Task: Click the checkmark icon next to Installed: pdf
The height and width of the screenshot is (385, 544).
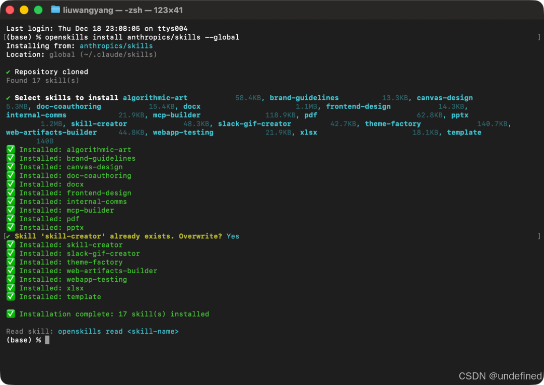Action: tap(11, 219)
